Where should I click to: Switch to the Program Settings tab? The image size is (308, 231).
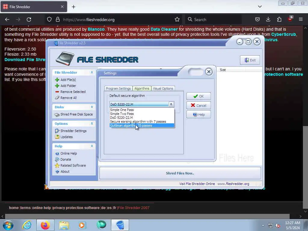118,88
